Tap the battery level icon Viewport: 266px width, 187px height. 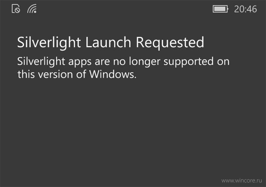(220, 9)
